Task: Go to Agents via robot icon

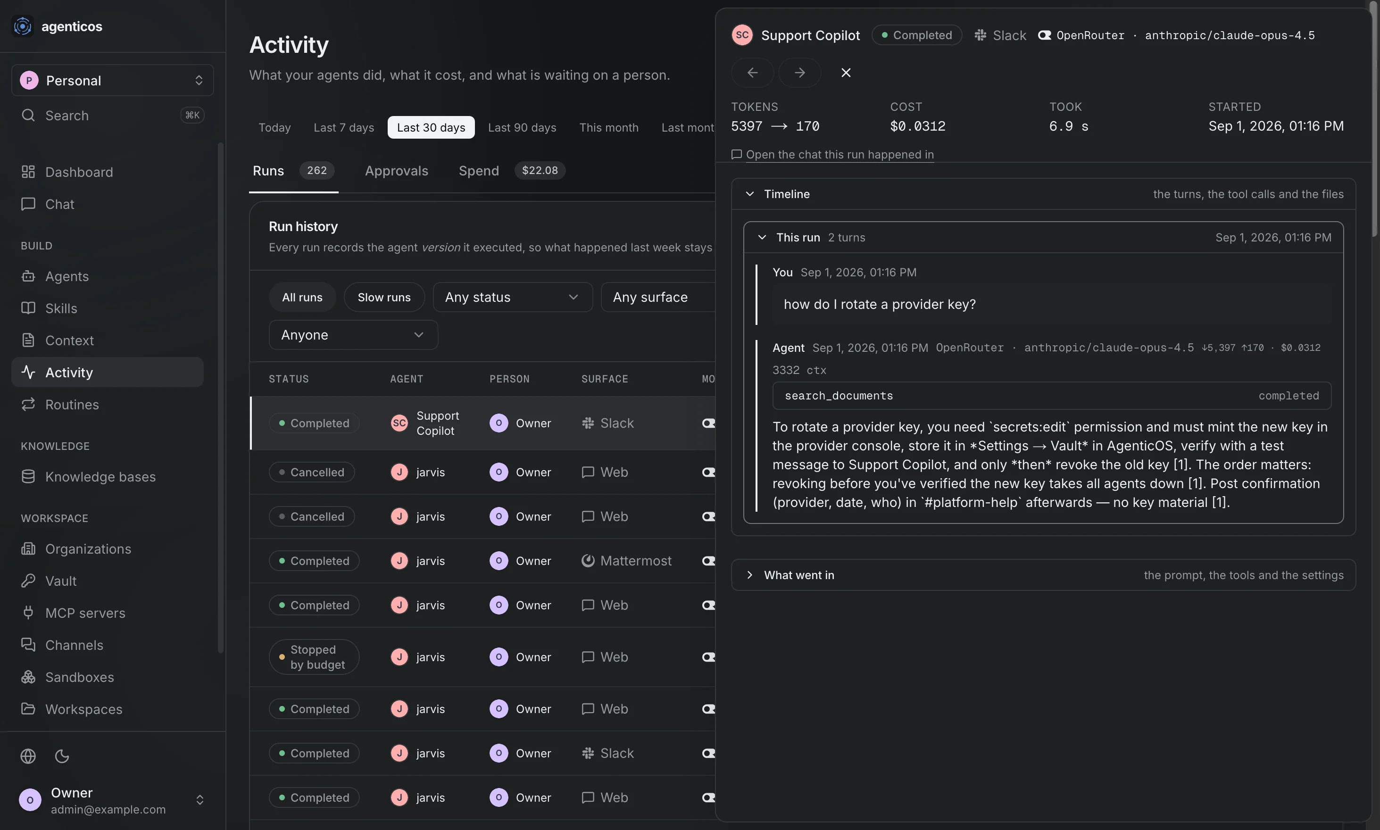Action: (x=28, y=276)
